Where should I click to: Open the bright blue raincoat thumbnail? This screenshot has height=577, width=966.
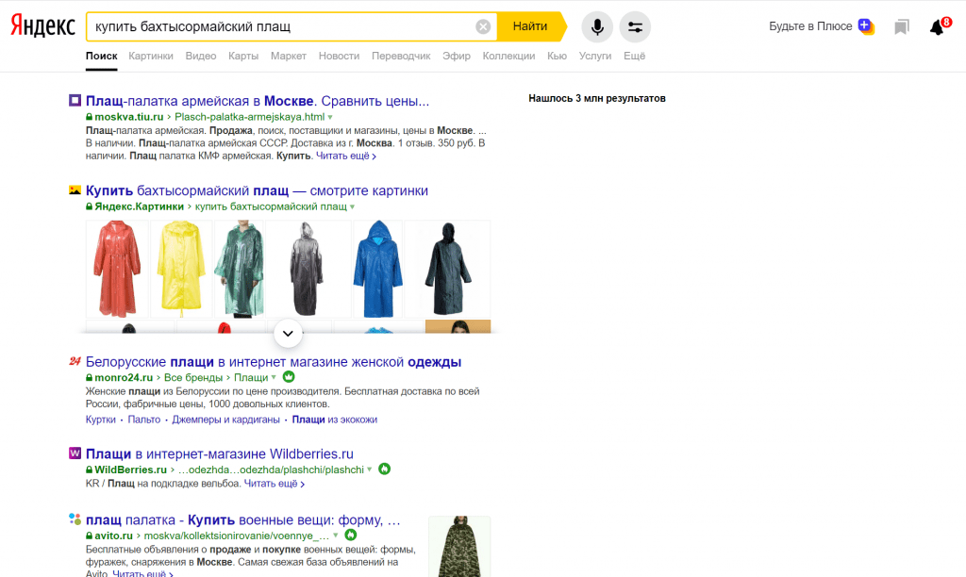[x=377, y=269]
